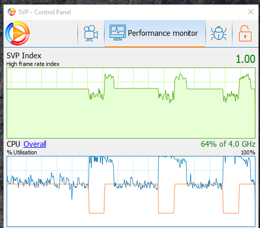Click the SVP Index heading
The image size is (260, 228).
(24, 56)
